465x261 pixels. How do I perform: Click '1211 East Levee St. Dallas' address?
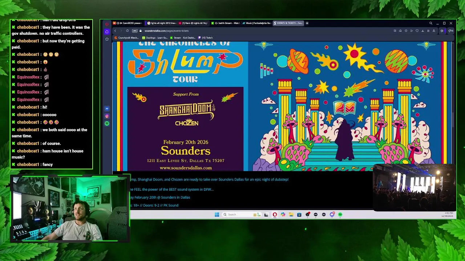(186, 161)
